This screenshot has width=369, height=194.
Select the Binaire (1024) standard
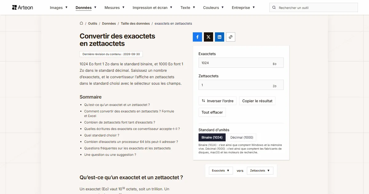[x=212, y=137]
